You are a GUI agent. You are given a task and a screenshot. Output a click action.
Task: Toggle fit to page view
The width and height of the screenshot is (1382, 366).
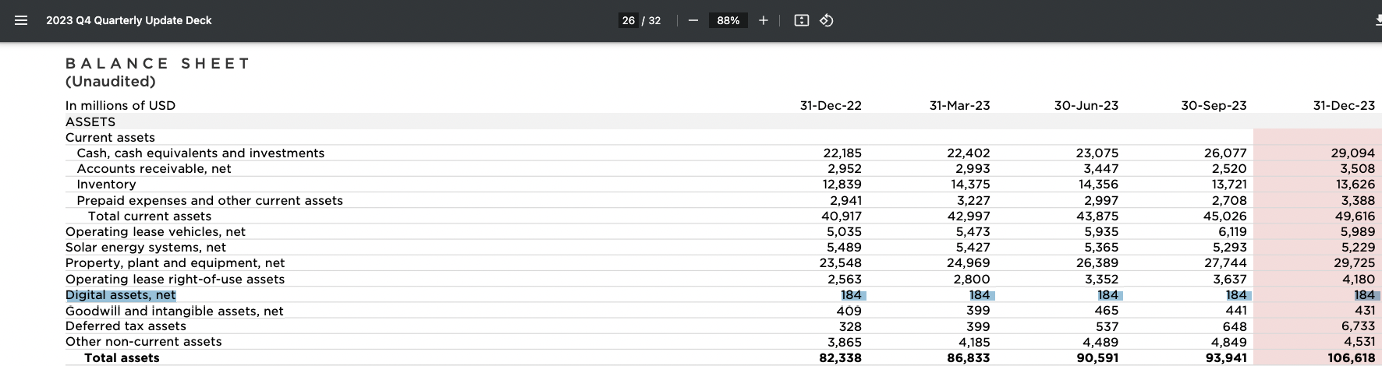click(801, 20)
